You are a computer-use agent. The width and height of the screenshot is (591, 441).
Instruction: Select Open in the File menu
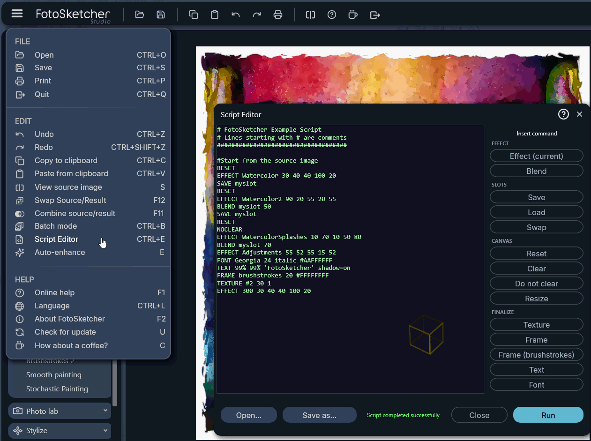(88, 55)
